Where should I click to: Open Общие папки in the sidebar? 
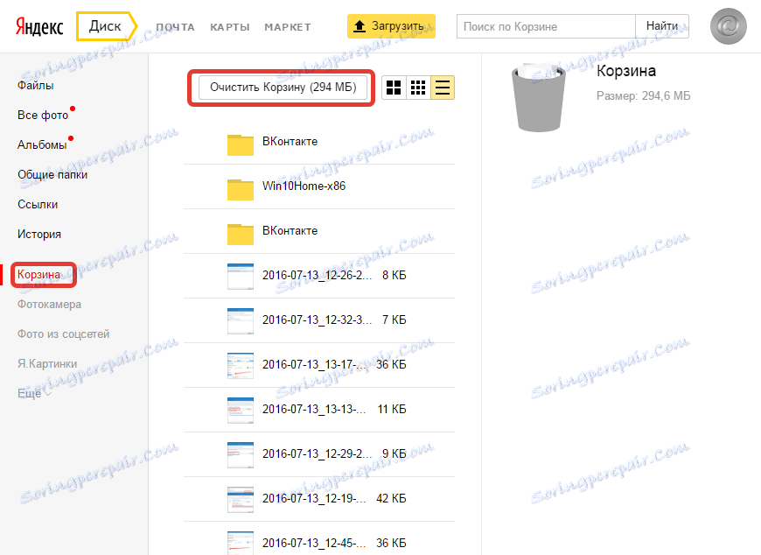[x=52, y=175]
